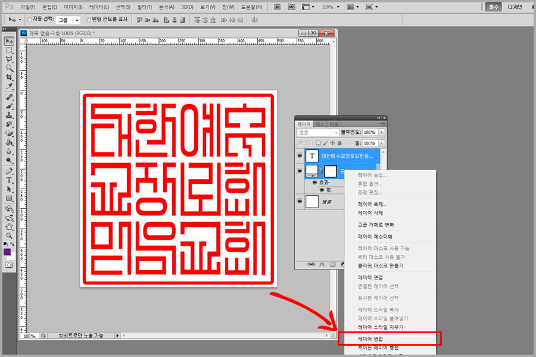Select the Healing Brush tool
Image resolution: width=536 pixels, height=357 pixels.
9,97
